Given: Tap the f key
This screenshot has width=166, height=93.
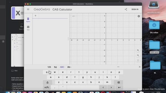Looking at the screenshot, I should coord(75,77).
